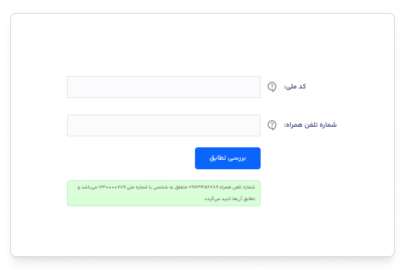Show the mobile number question-mark hint

(x=272, y=125)
